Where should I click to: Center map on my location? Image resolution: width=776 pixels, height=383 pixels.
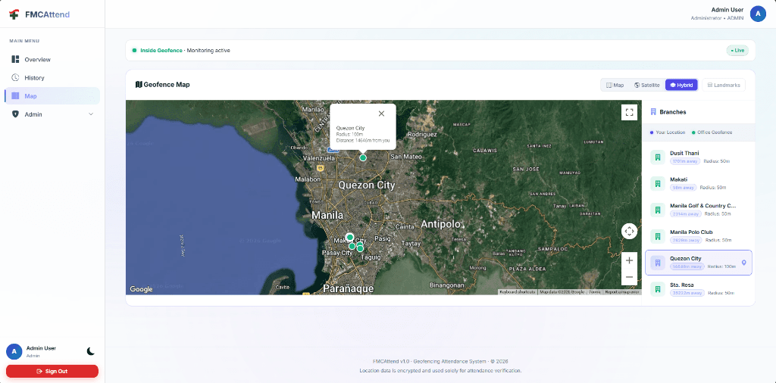pos(629,231)
